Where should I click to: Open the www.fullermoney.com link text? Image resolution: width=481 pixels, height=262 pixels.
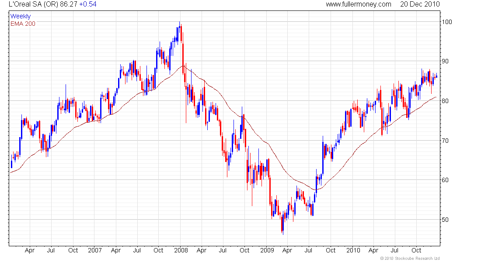[359, 4]
